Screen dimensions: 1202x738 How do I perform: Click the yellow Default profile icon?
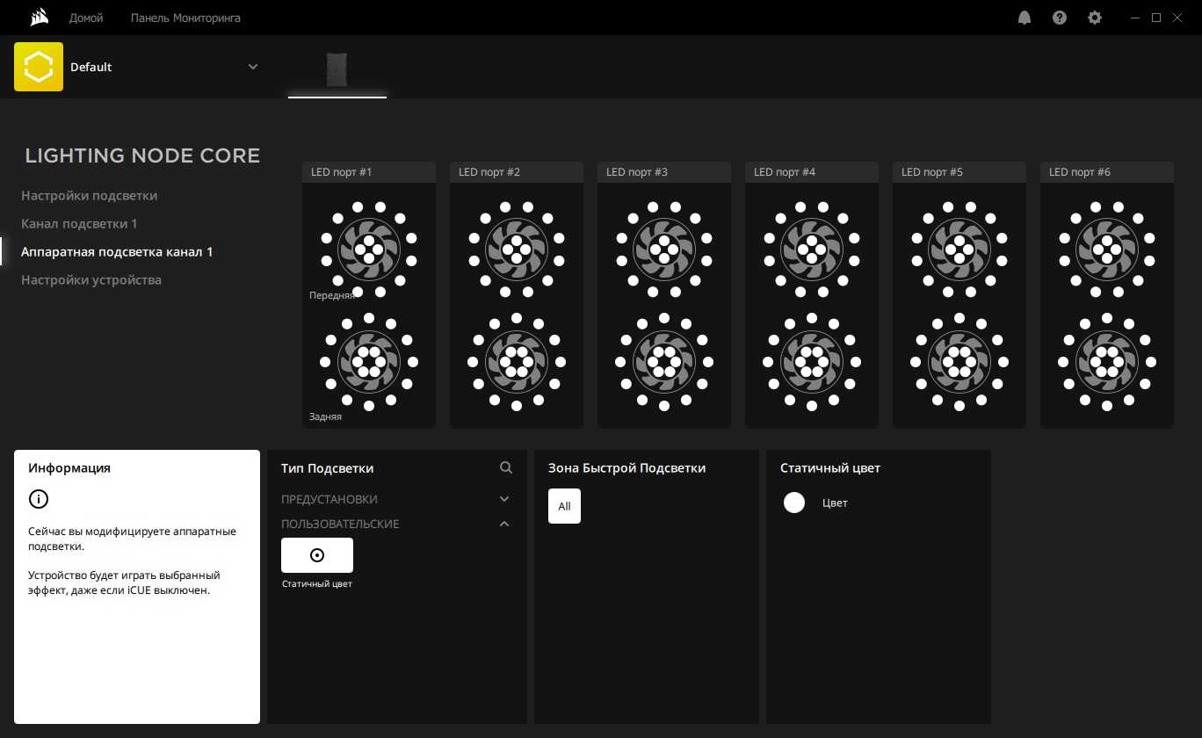tap(39, 67)
